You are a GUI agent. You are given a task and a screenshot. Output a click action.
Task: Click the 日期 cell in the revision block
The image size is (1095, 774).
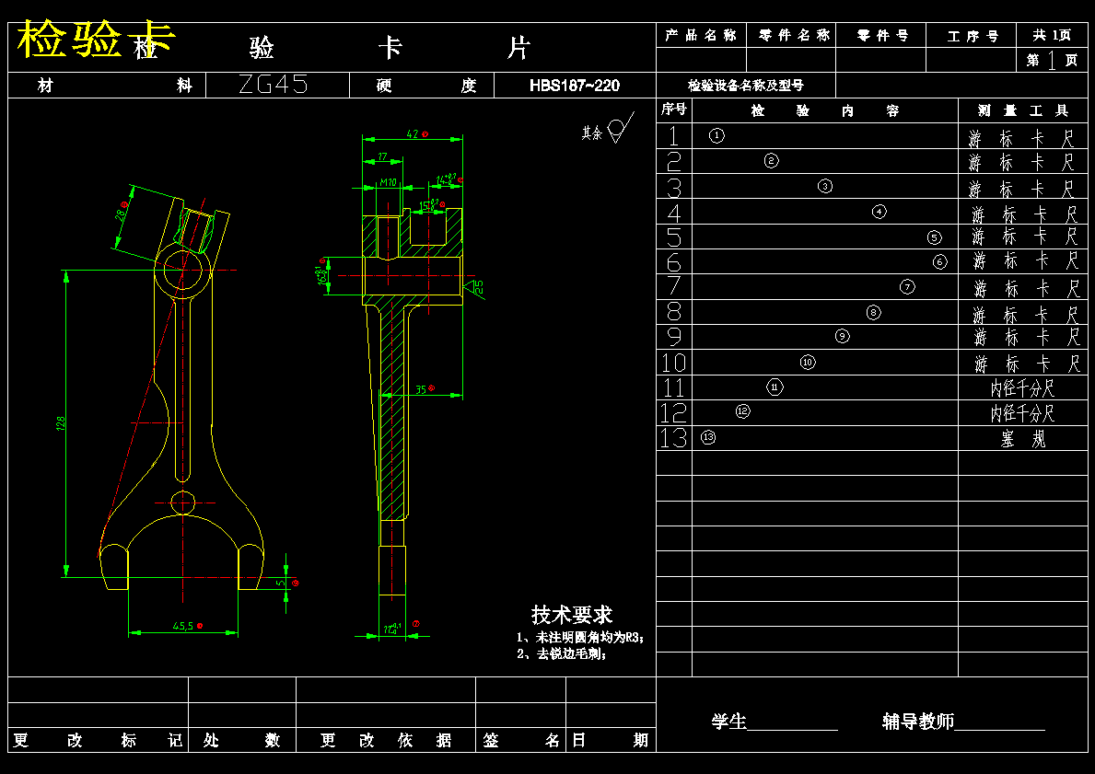click(611, 740)
